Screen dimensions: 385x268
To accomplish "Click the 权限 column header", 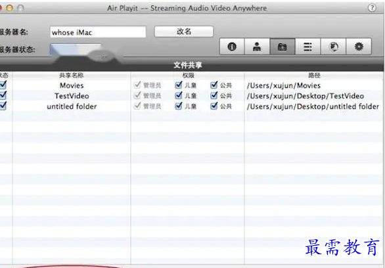I will 188,76.
